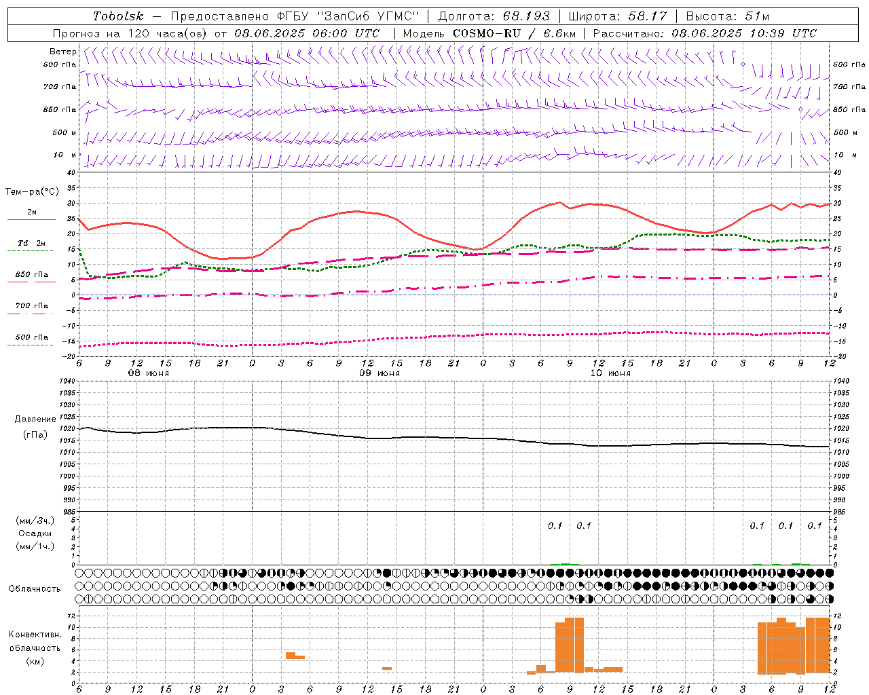Click the 'Ветер' wind panel label

[x=62, y=52]
